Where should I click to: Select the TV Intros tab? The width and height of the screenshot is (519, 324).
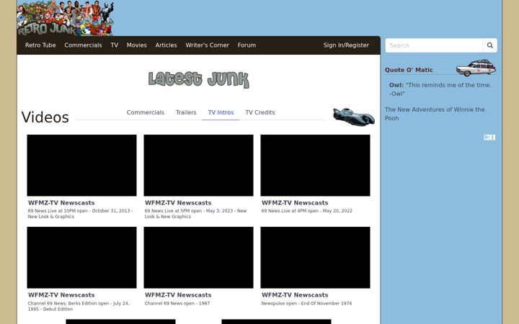[x=221, y=112]
